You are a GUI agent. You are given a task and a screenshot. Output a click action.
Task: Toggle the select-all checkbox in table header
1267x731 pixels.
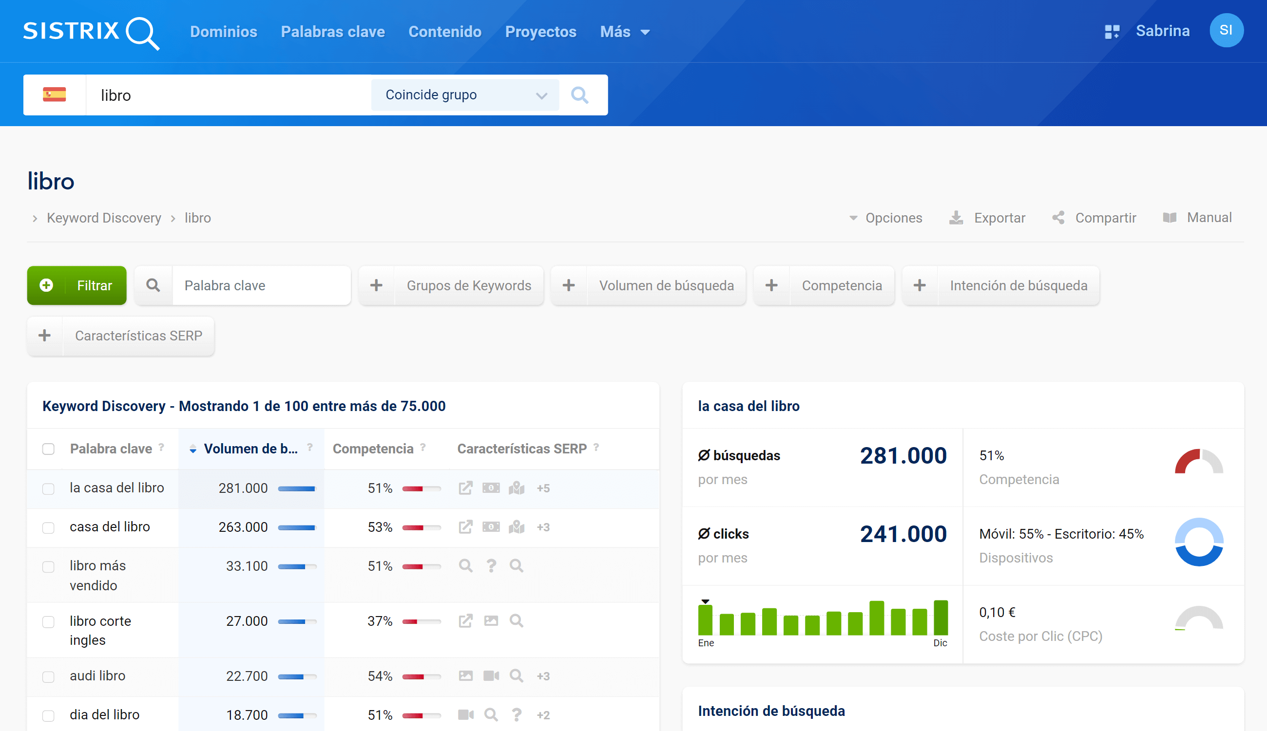point(48,449)
